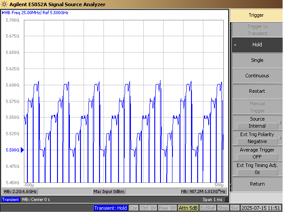Click the small square next to Span readout
Image resolution: width=283 pixels, height=212 pixels.
(x=226, y=200)
